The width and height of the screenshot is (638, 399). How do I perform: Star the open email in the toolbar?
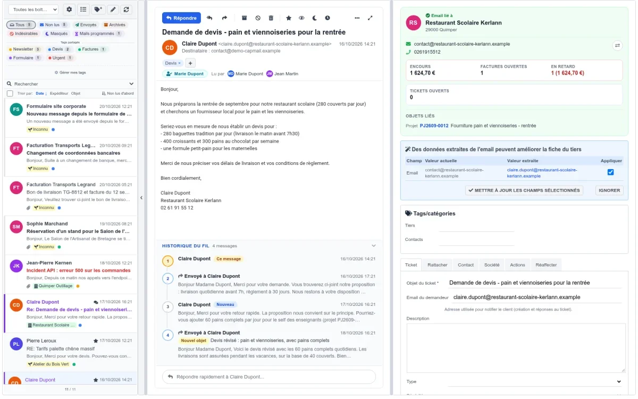click(289, 18)
